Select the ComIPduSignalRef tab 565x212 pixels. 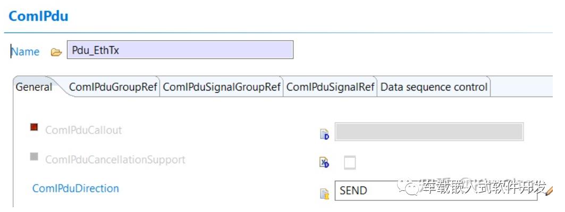(x=330, y=87)
